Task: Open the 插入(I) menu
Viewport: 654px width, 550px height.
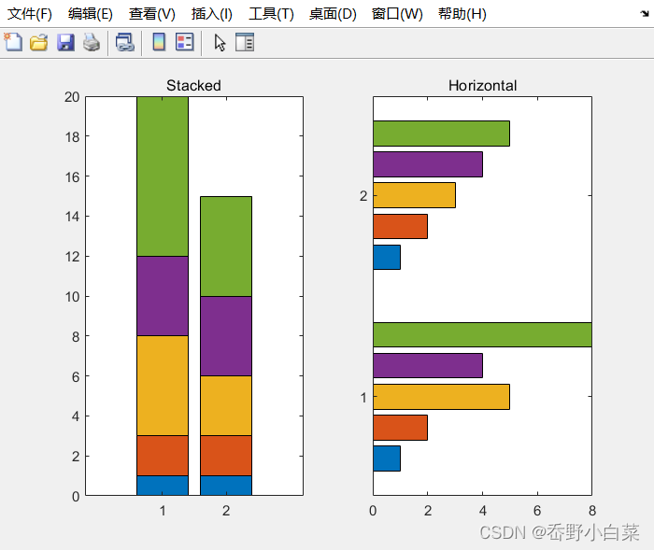Action: [211, 14]
